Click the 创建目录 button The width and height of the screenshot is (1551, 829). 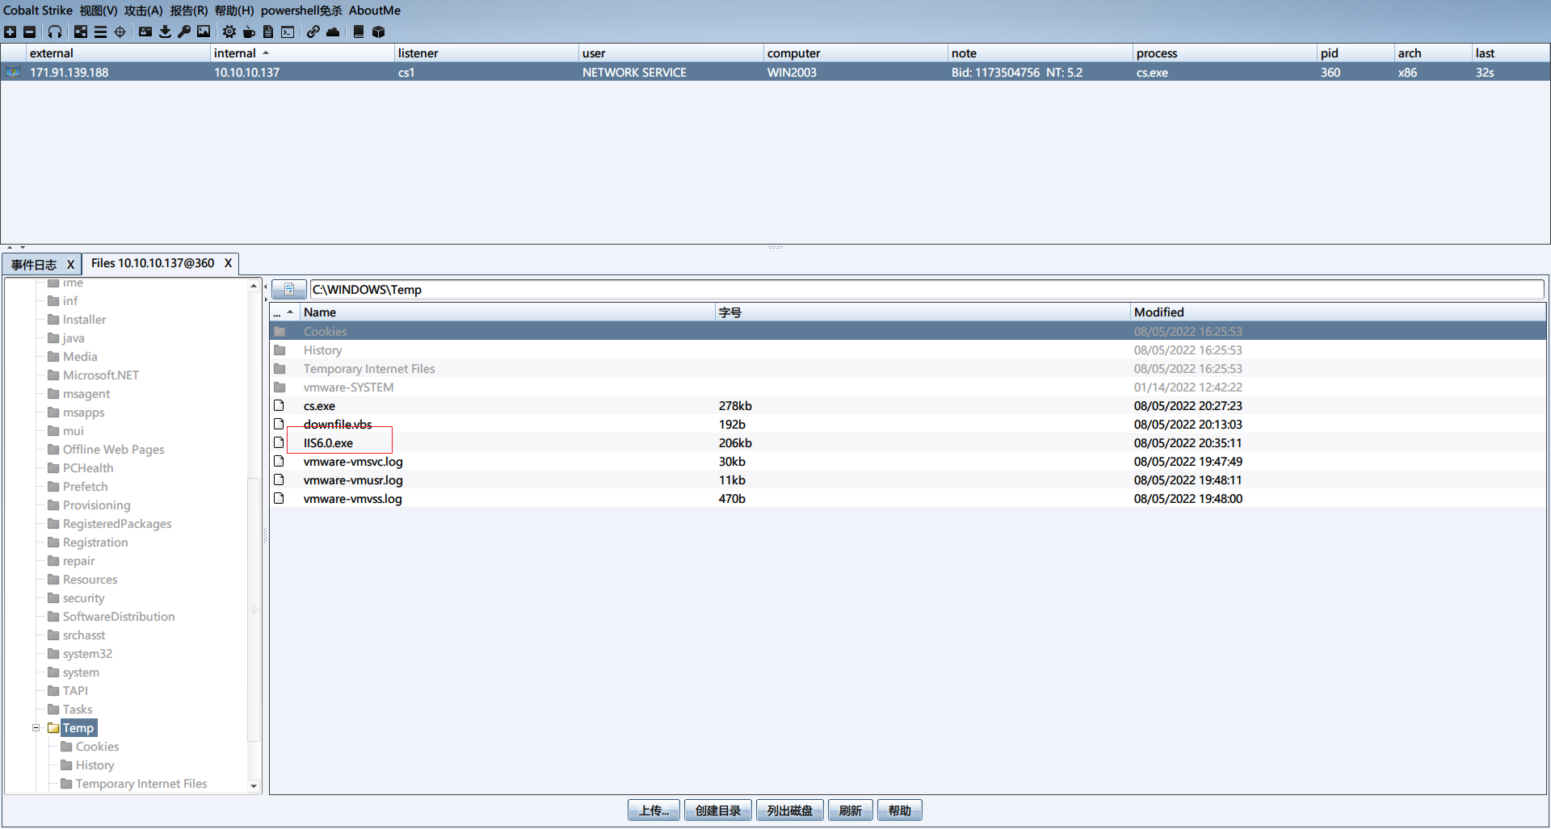pos(718,810)
